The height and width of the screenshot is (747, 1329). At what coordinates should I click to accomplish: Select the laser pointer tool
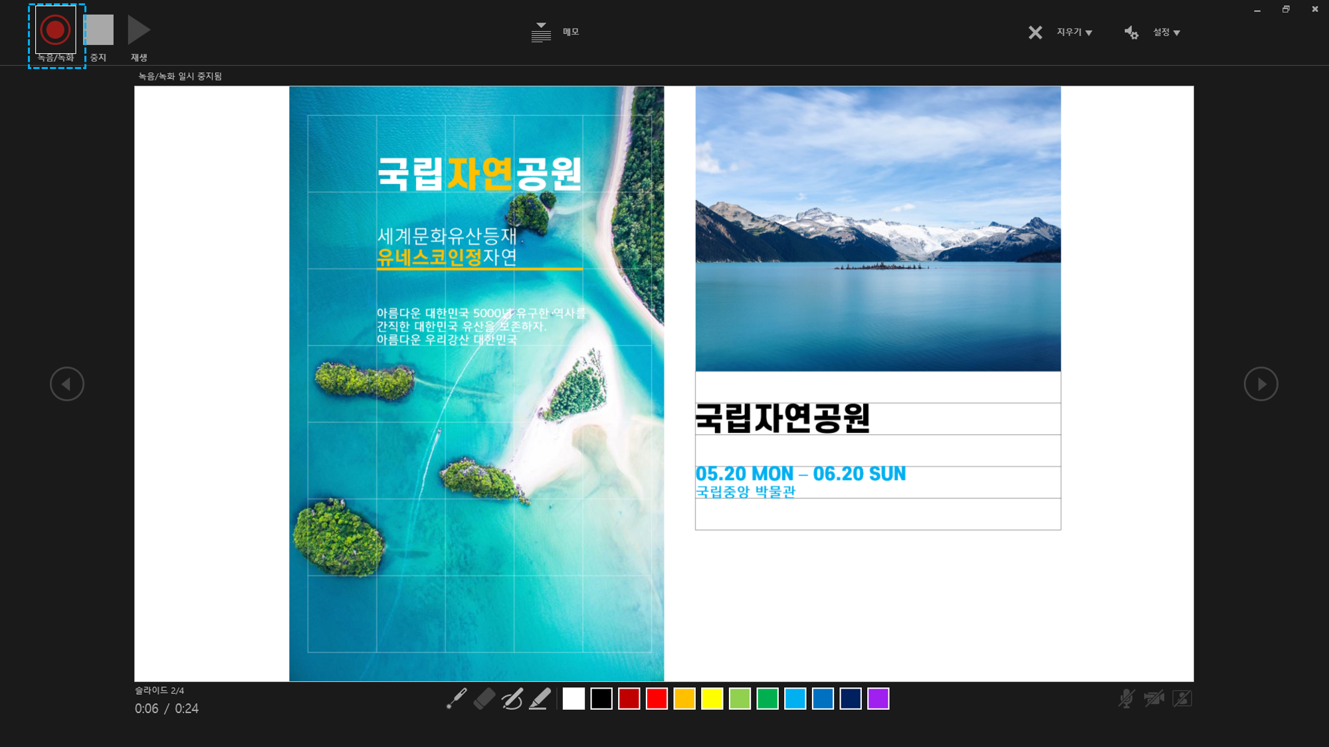457,699
